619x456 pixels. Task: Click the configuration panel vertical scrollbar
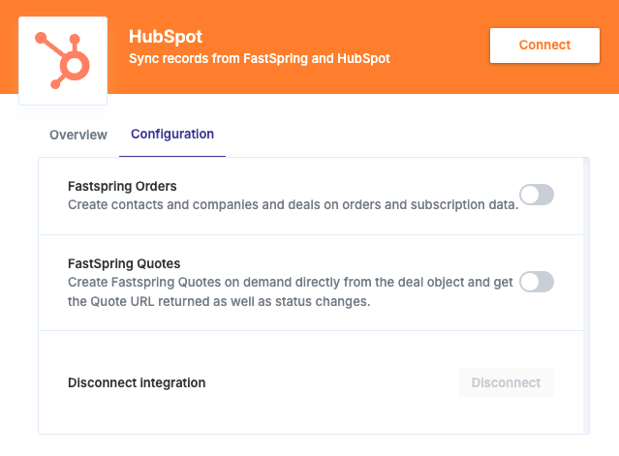586,296
